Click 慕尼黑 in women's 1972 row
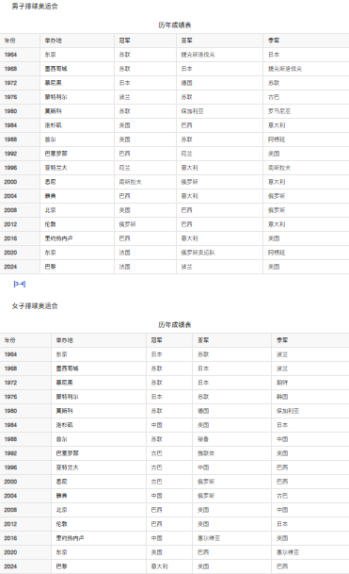The height and width of the screenshot is (574, 349). [x=64, y=383]
